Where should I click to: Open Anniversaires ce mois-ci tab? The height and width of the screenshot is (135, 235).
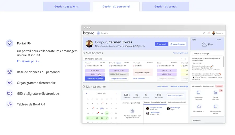point(177,102)
